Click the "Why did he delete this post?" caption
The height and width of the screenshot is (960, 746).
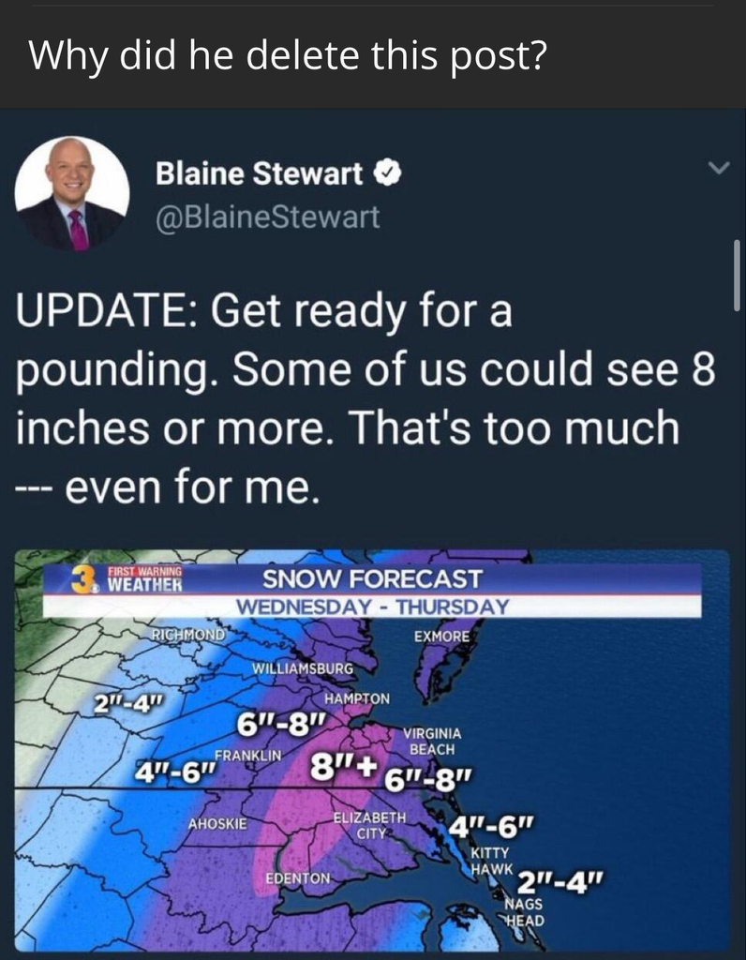287,56
